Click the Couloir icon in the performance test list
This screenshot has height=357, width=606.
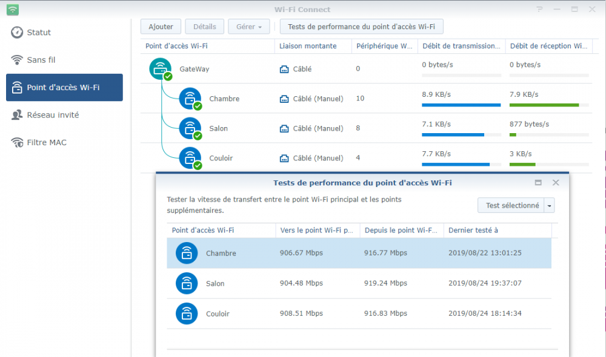(x=187, y=313)
